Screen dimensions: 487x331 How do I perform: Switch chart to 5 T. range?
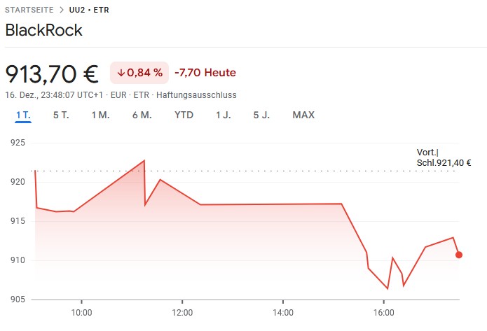tap(61, 115)
